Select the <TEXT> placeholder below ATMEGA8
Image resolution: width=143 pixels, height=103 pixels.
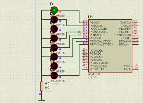point(93,77)
